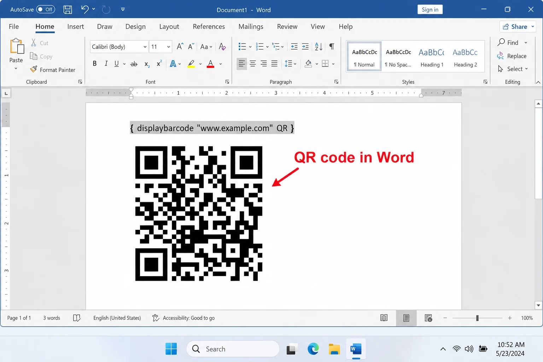Open the Clipboard pane launcher
Image resolution: width=543 pixels, height=362 pixels.
[x=80, y=82]
